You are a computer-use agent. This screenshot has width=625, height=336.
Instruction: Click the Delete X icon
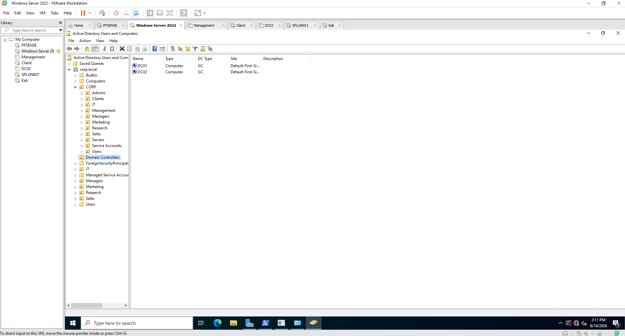click(x=122, y=49)
